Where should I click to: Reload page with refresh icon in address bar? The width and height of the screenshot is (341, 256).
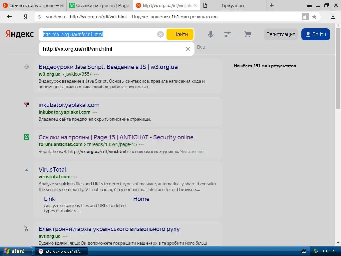click(39, 17)
